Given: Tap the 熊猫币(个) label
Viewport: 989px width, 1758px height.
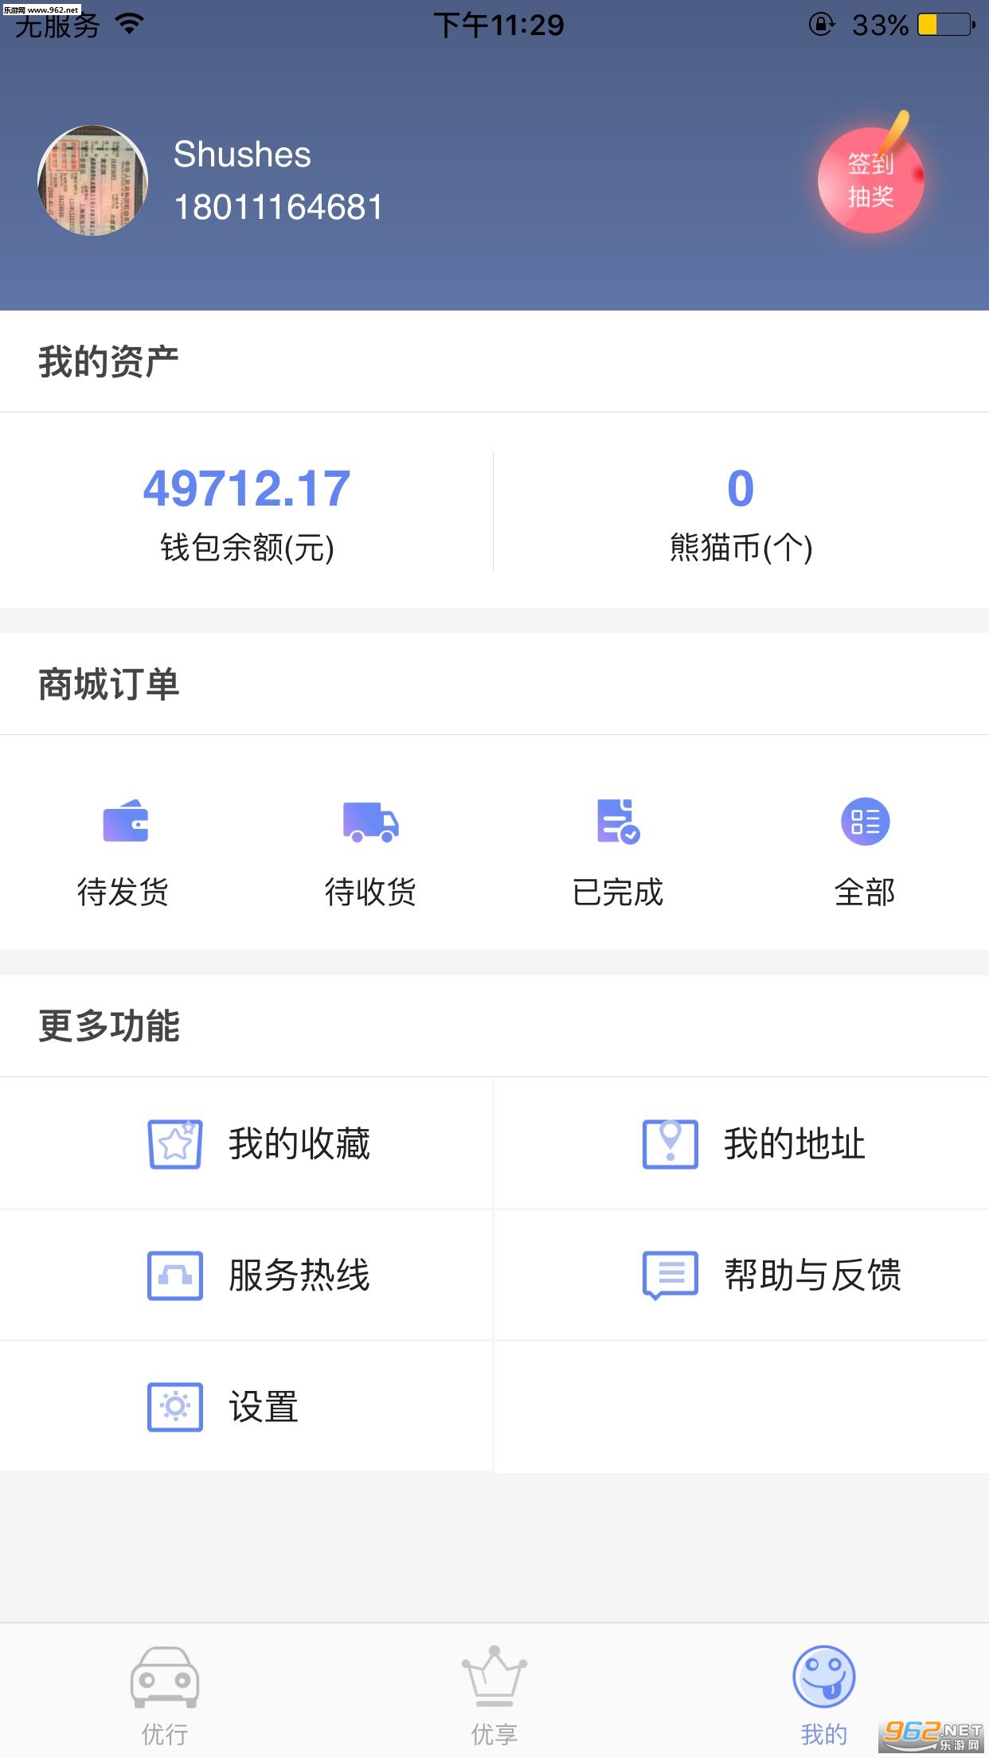Looking at the screenshot, I should (x=741, y=547).
